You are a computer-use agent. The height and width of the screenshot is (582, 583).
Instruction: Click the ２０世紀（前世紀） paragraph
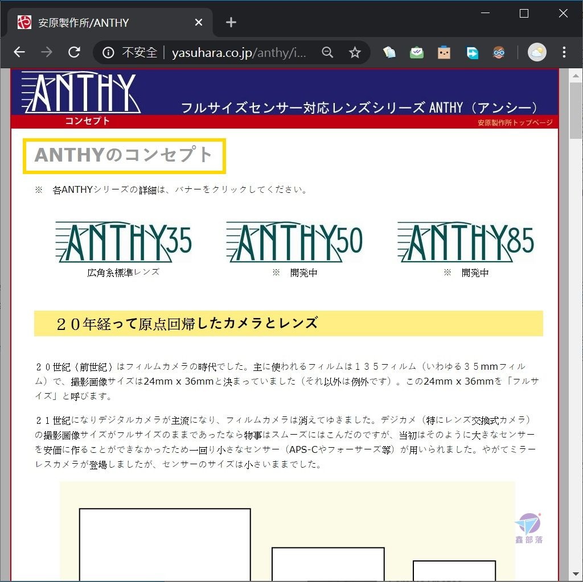tap(286, 381)
